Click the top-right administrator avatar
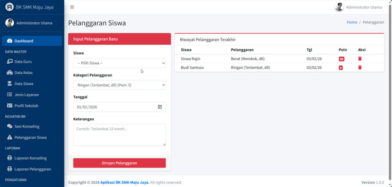The image size is (392, 187). pyautogui.click(x=339, y=7)
